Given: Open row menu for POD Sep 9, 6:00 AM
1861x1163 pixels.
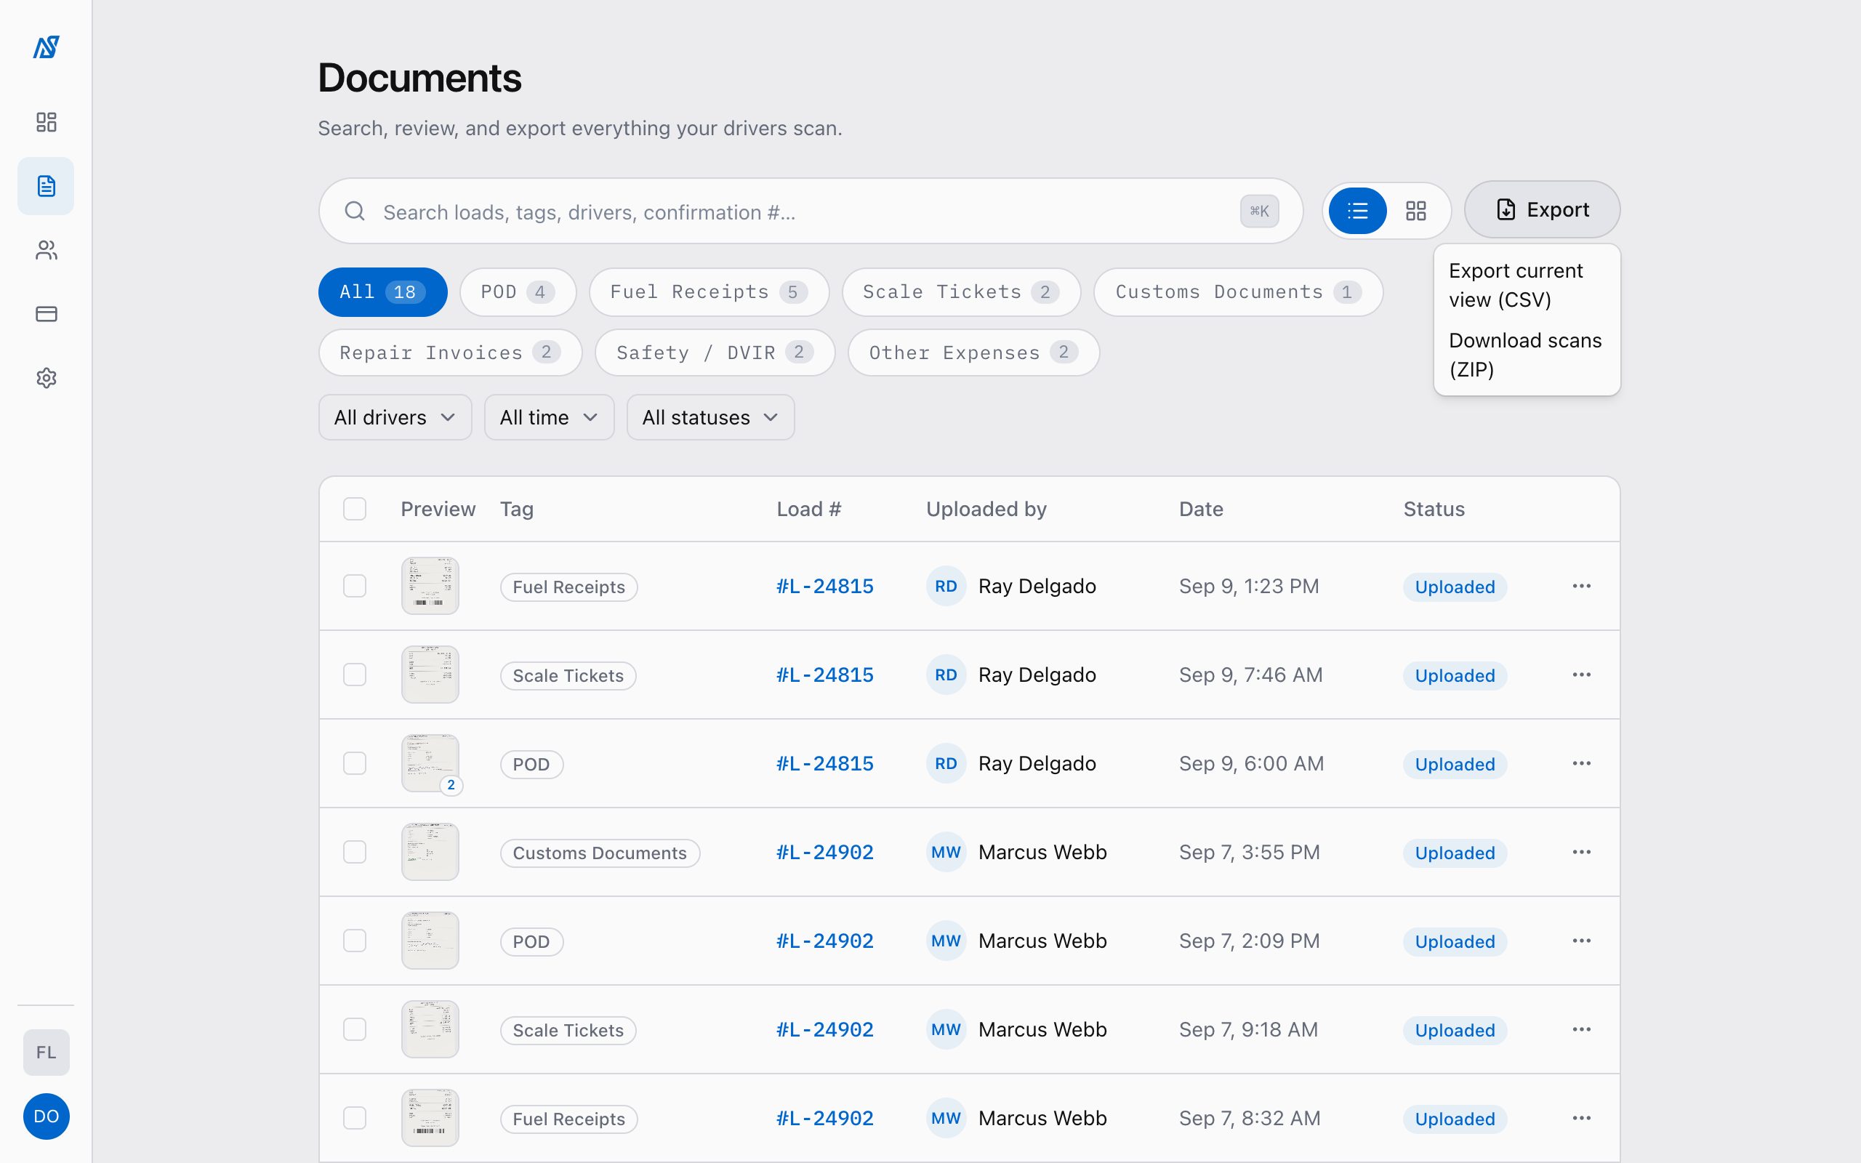Looking at the screenshot, I should pyautogui.click(x=1581, y=763).
